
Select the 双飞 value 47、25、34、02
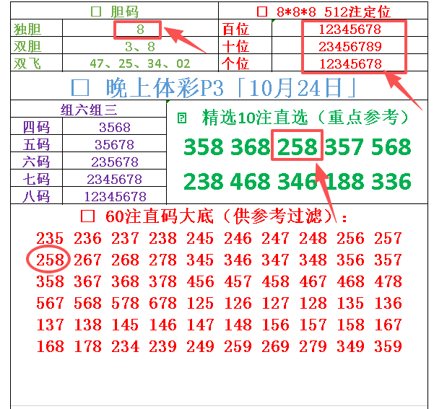140,63
